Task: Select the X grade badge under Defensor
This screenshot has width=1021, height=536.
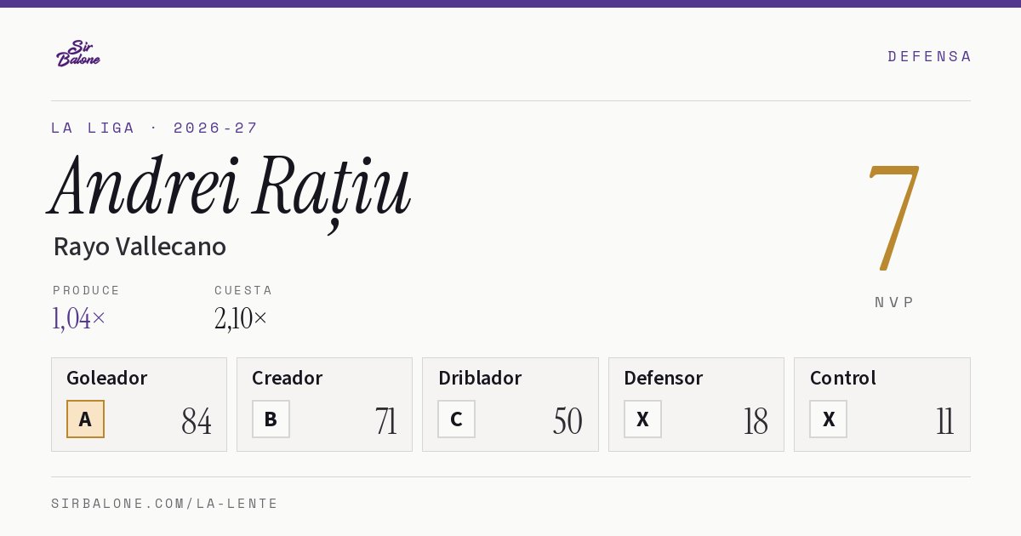Action: tap(642, 419)
